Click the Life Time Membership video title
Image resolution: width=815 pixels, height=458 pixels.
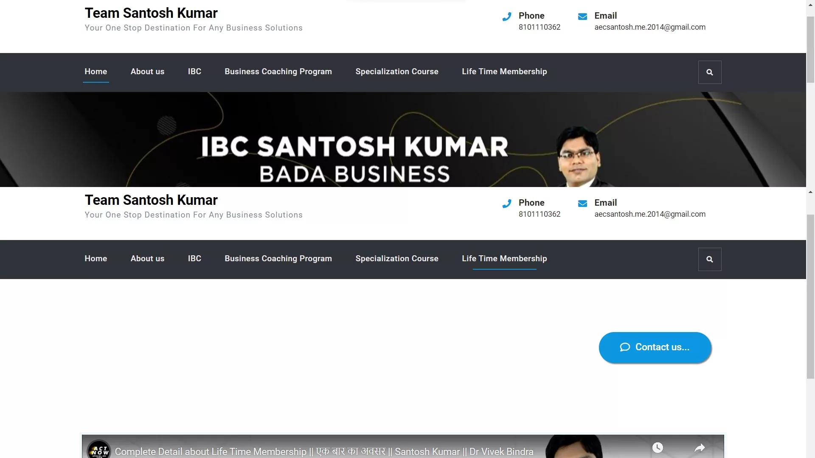(324, 452)
